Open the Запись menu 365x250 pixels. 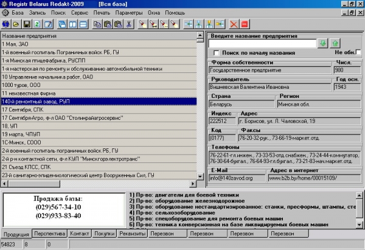[37, 13]
